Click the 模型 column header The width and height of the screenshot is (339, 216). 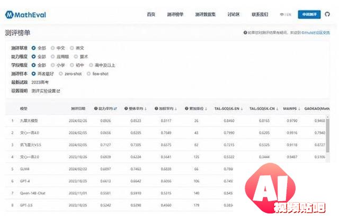[23, 109]
